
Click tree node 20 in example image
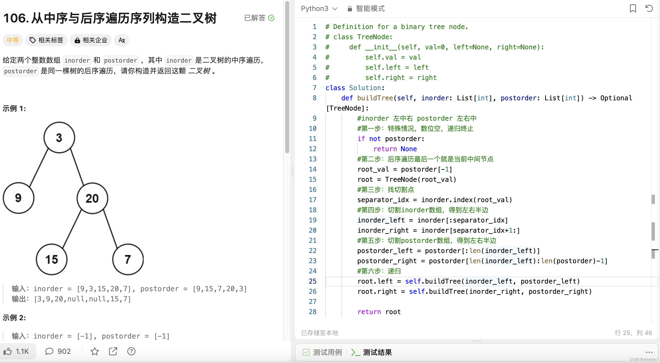point(92,198)
